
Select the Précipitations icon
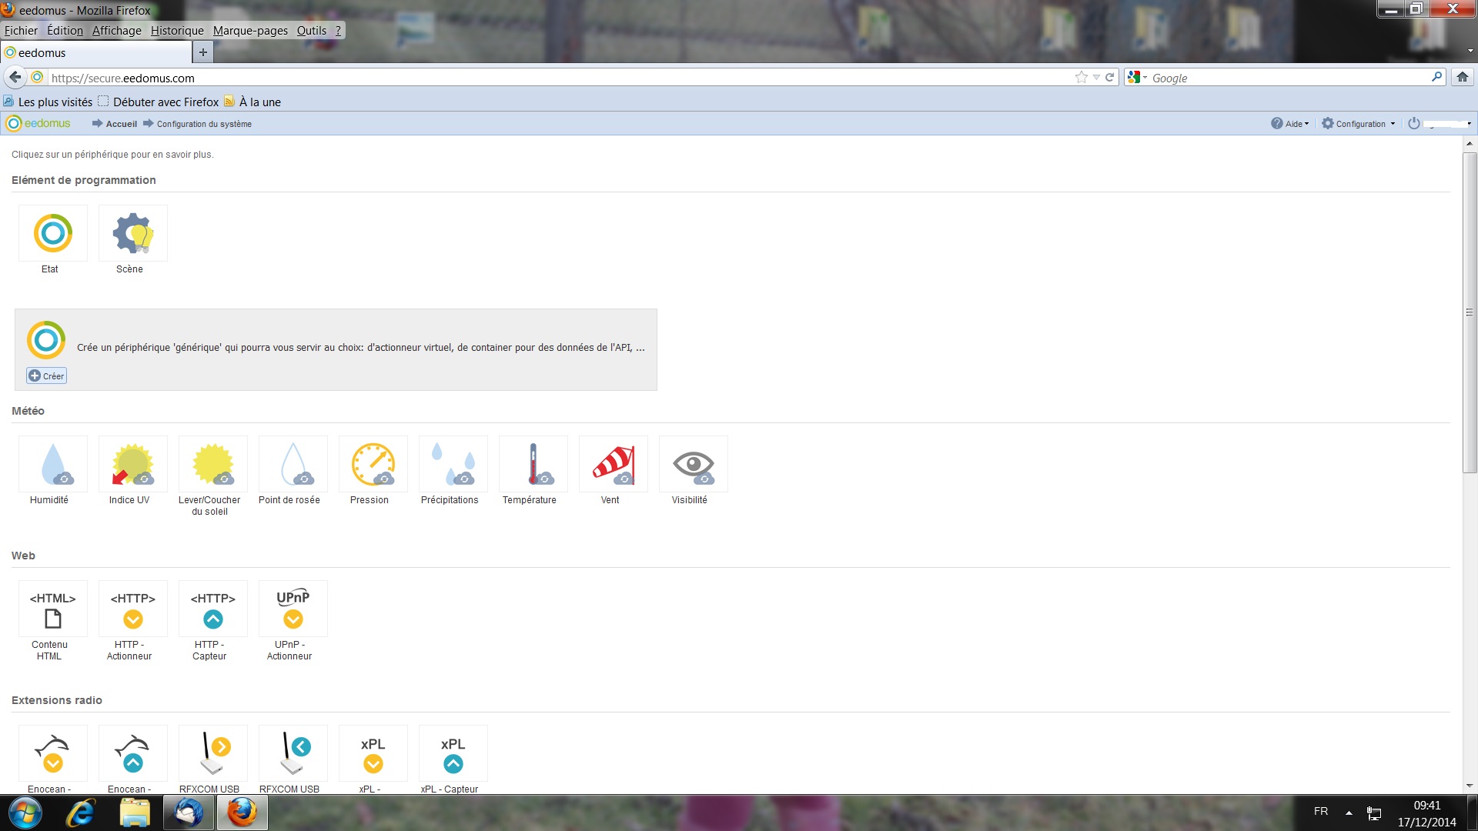pyautogui.click(x=453, y=464)
